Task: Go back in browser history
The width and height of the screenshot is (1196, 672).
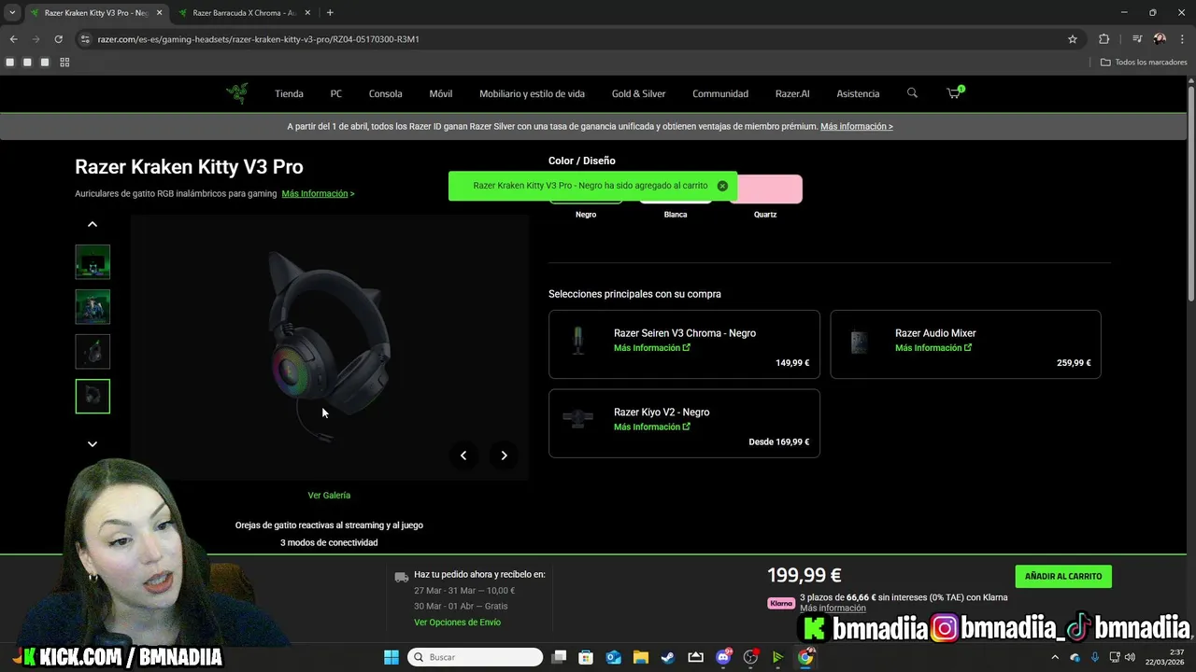Action: click(x=13, y=39)
